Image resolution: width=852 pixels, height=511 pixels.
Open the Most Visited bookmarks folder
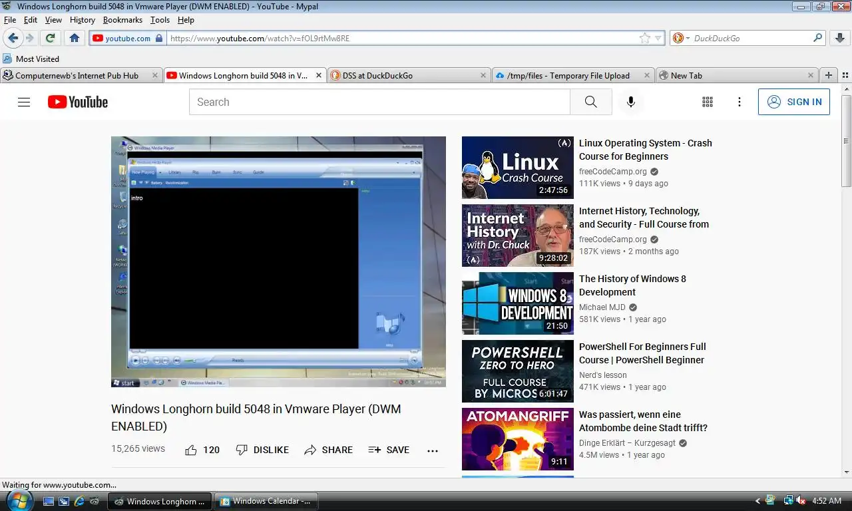coord(31,59)
